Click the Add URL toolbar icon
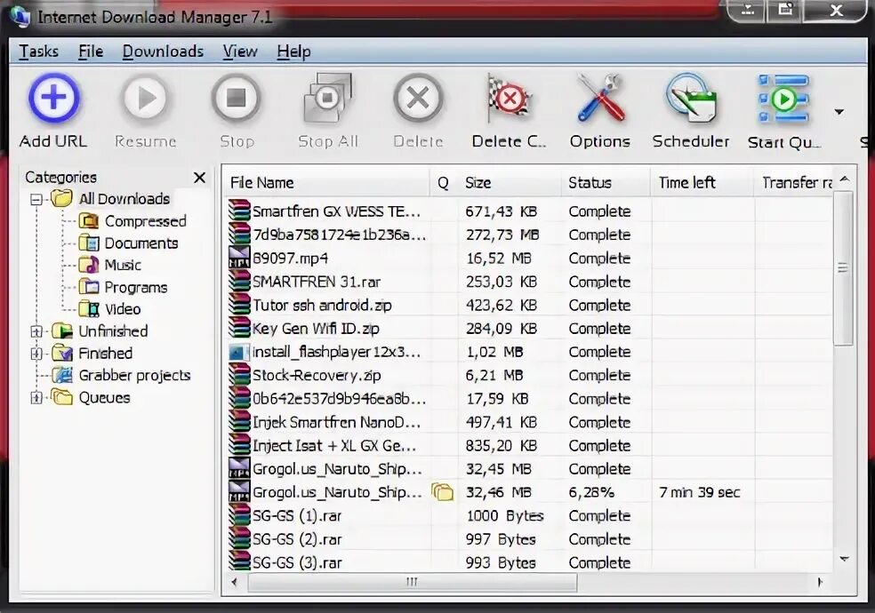This screenshot has width=875, height=613. click(53, 98)
